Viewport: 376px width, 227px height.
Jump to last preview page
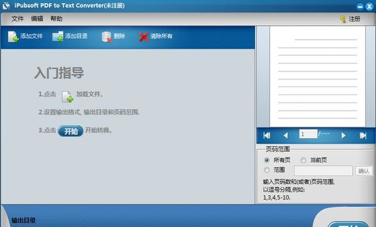click(x=363, y=135)
